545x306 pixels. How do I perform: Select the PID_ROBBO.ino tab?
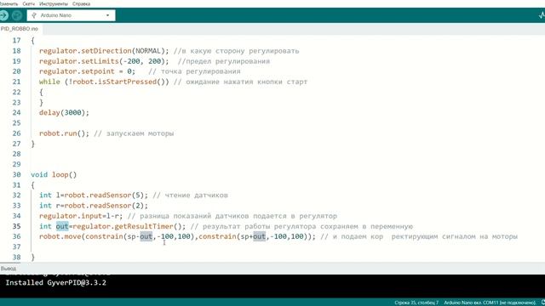[20, 29]
